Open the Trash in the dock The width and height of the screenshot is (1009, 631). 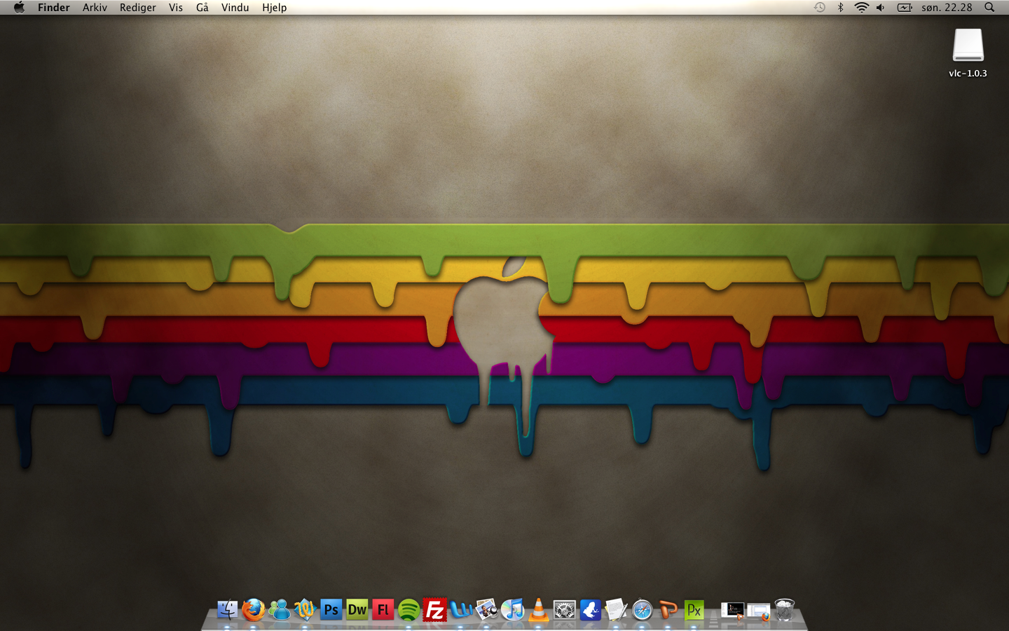[785, 610]
